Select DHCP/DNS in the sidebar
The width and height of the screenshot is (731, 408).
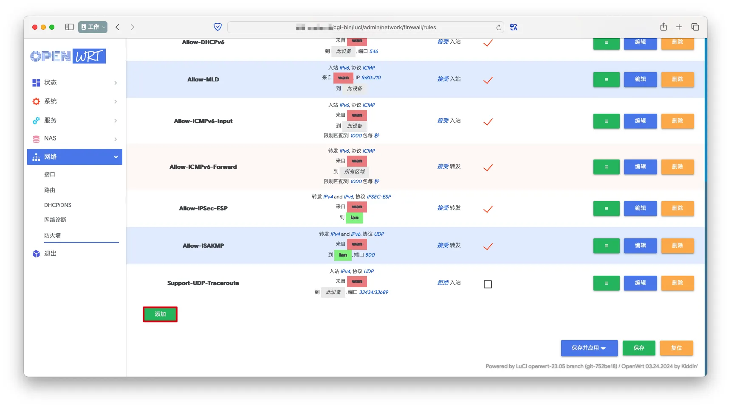58,205
